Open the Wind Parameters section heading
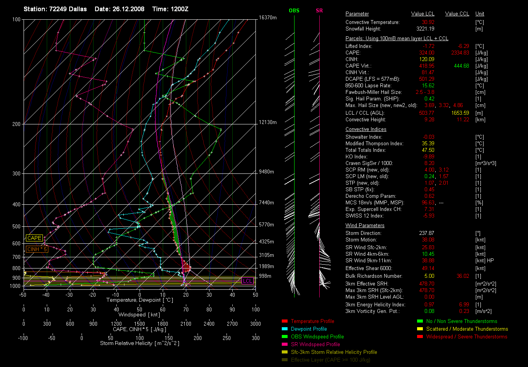Image resolution: width=528 pixels, height=367 pixels. tap(365, 225)
